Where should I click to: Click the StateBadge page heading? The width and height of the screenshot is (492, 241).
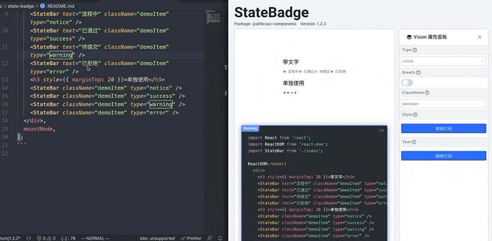pyautogui.click(x=271, y=12)
